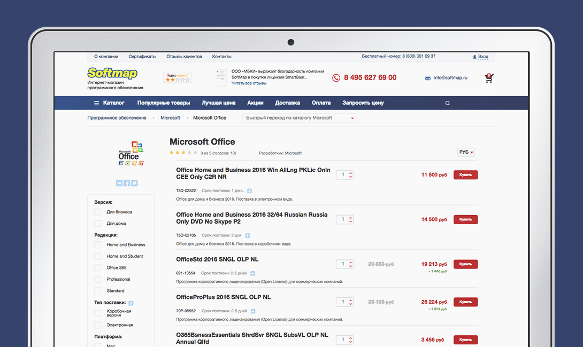Click the help icon beside Тип поставки
The width and height of the screenshot is (583, 347).
[131, 303]
